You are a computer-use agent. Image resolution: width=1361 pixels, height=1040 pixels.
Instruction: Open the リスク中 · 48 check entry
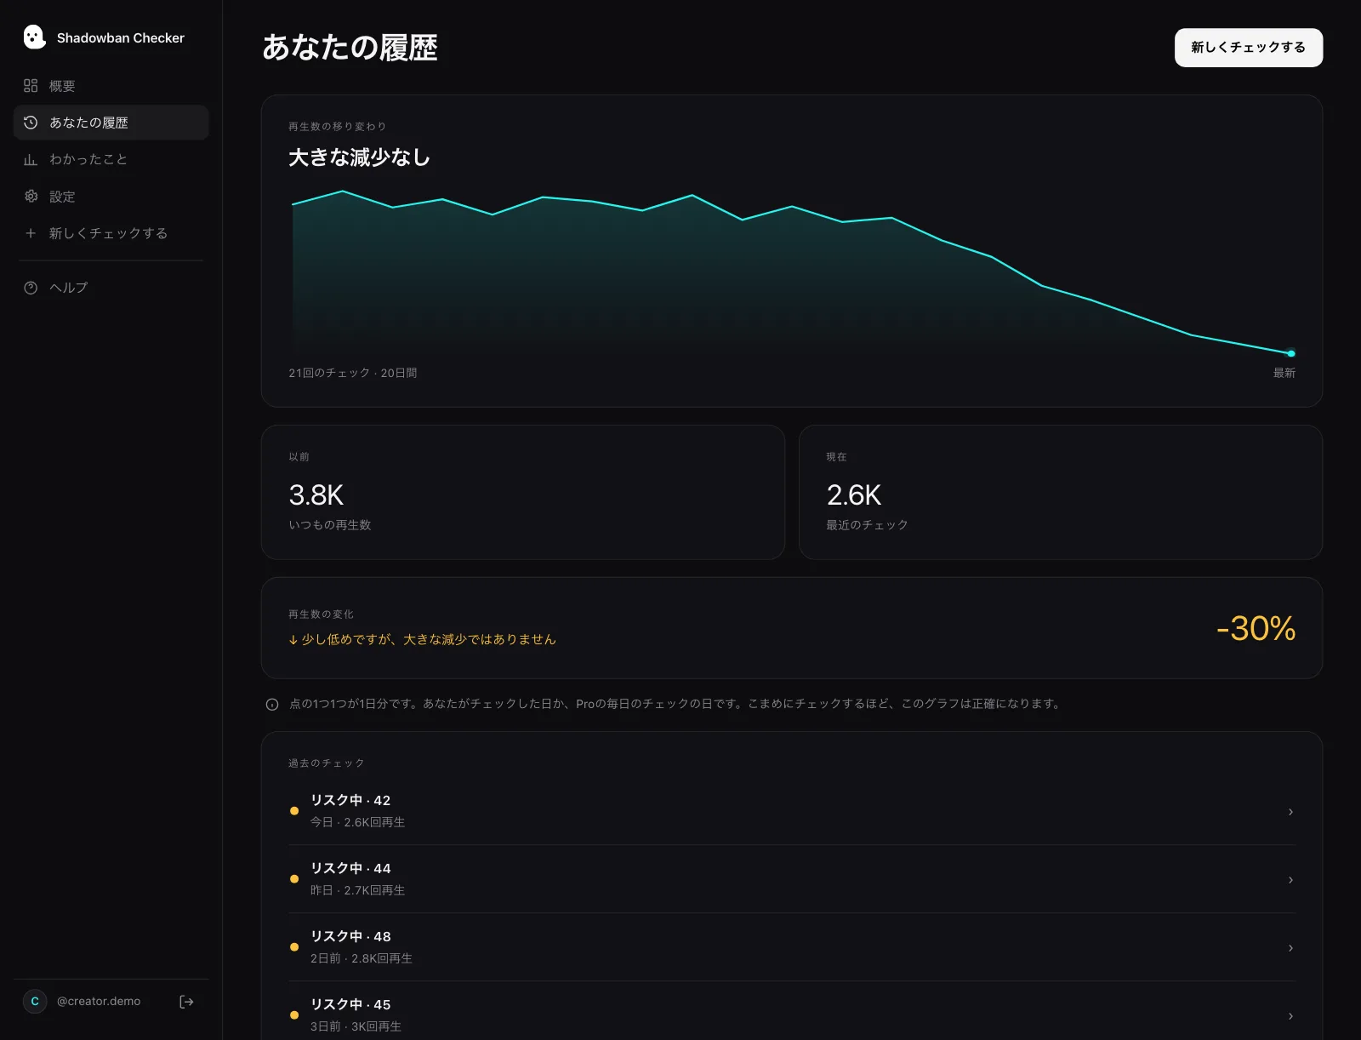[792, 947]
